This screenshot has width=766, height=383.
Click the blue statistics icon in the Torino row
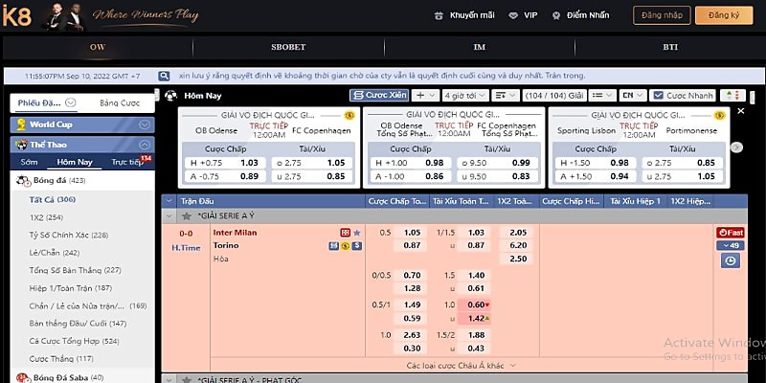point(333,246)
